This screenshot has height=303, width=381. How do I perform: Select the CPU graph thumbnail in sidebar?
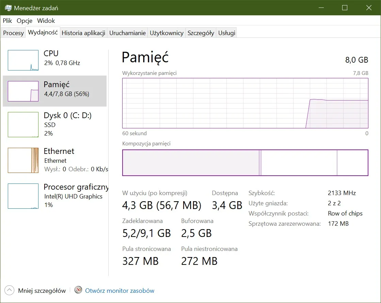click(23, 60)
